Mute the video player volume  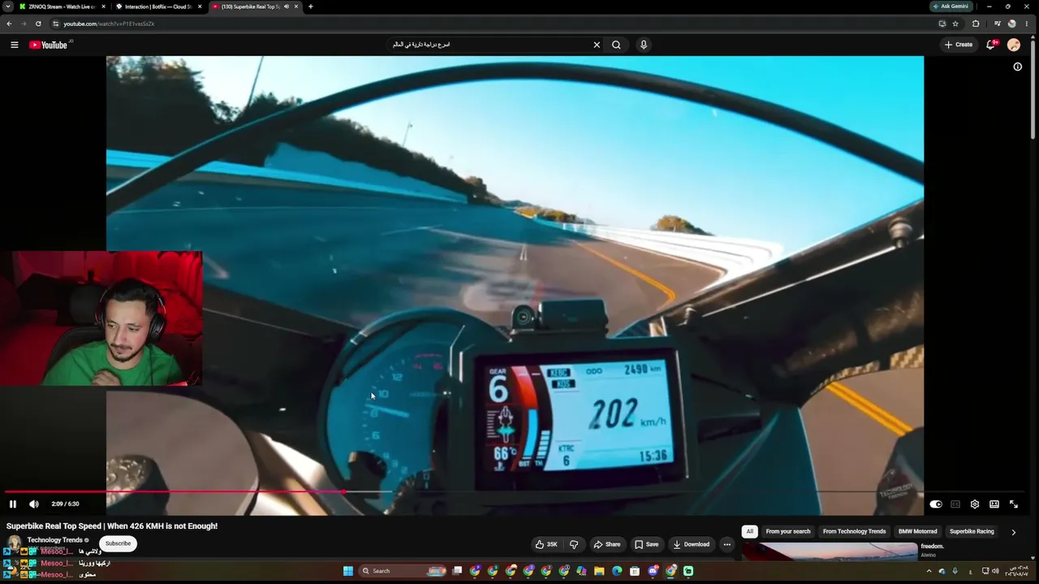(x=34, y=504)
